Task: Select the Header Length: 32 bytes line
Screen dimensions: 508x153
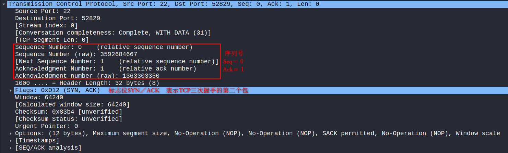Action: point(87,83)
